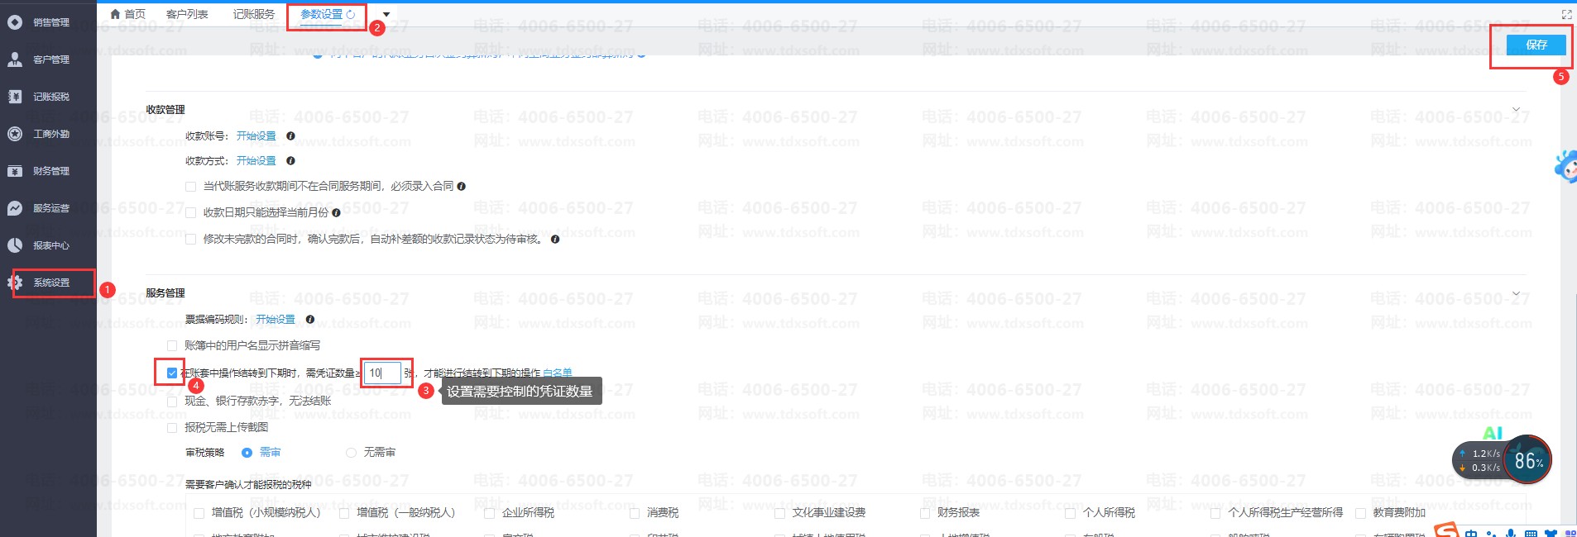Check 报税无需上传截图 option

point(172,428)
